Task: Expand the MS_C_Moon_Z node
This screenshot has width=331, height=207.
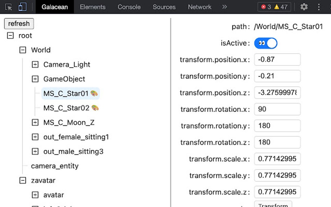Action: pos(35,123)
